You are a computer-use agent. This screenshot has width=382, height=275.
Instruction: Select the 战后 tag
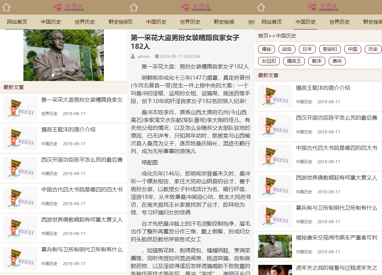tap(287, 49)
